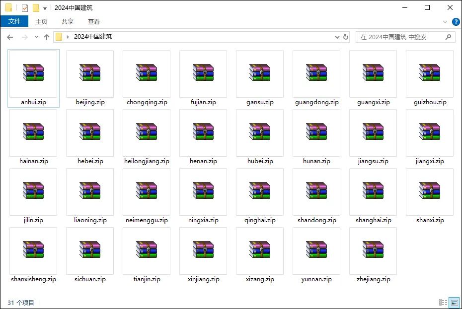Open the help question mark button
The height and width of the screenshot is (309, 462).
click(x=456, y=22)
